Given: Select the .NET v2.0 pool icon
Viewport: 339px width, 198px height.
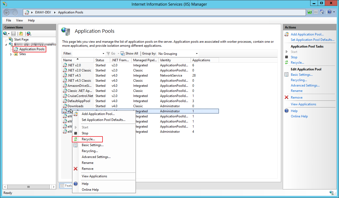Looking at the screenshot, I should click(x=65, y=65).
